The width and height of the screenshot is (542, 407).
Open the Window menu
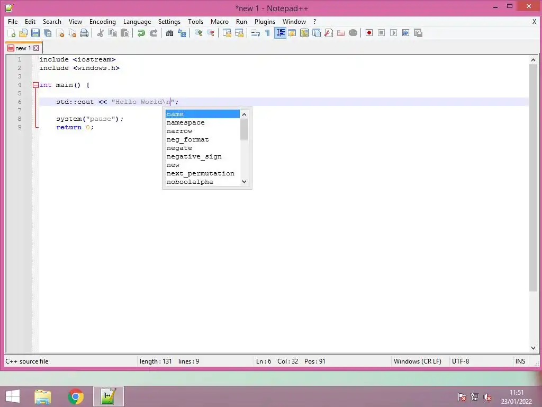(294, 21)
